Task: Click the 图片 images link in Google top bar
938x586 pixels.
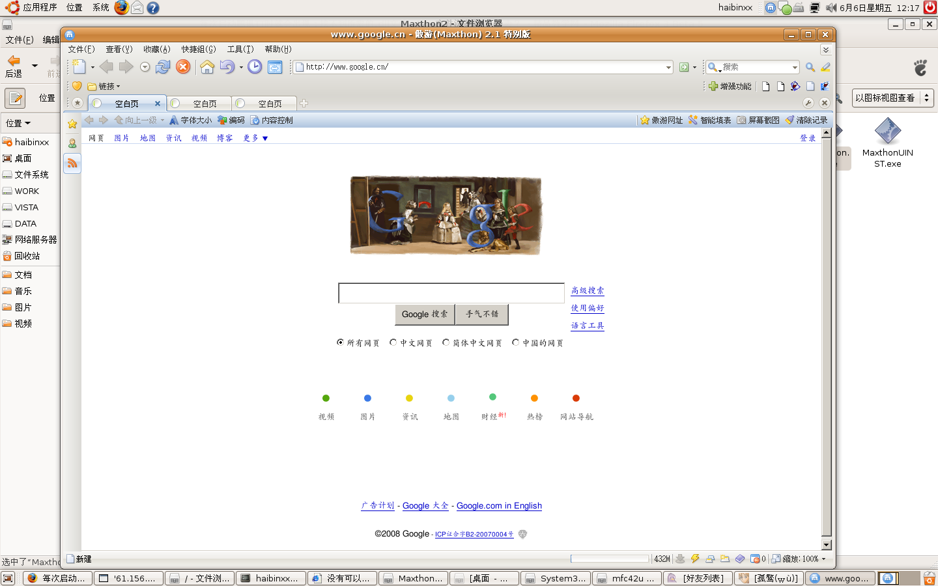Action: (122, 138)
